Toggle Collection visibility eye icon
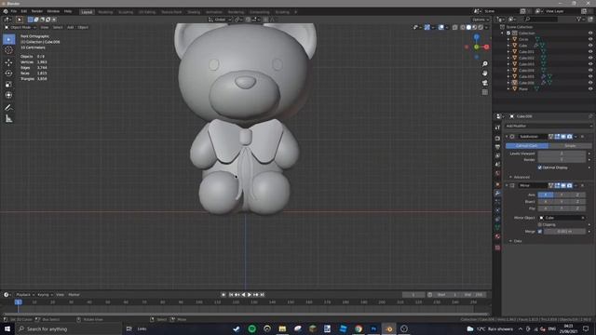This screenshot has height=335, width=596. point(590,33)
